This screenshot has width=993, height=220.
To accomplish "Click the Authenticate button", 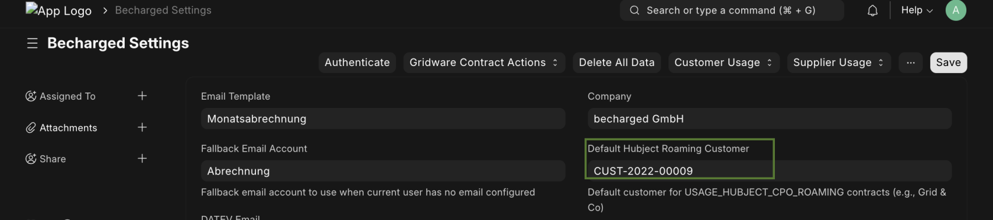I will [x=357, y=63].
